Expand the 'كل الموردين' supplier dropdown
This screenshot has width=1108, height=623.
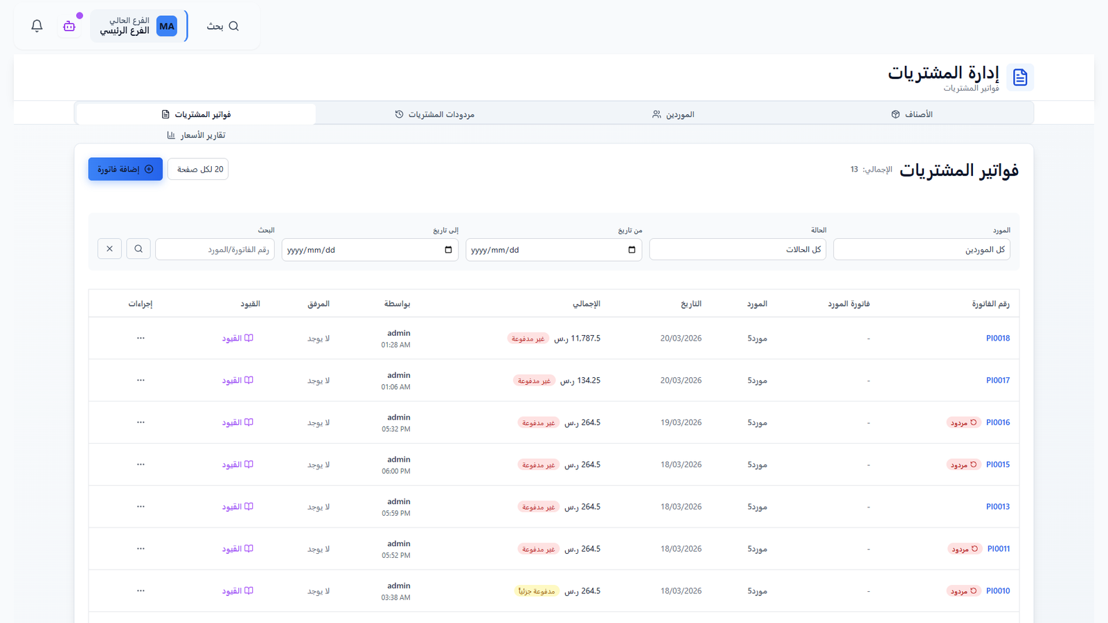[921, 249]
